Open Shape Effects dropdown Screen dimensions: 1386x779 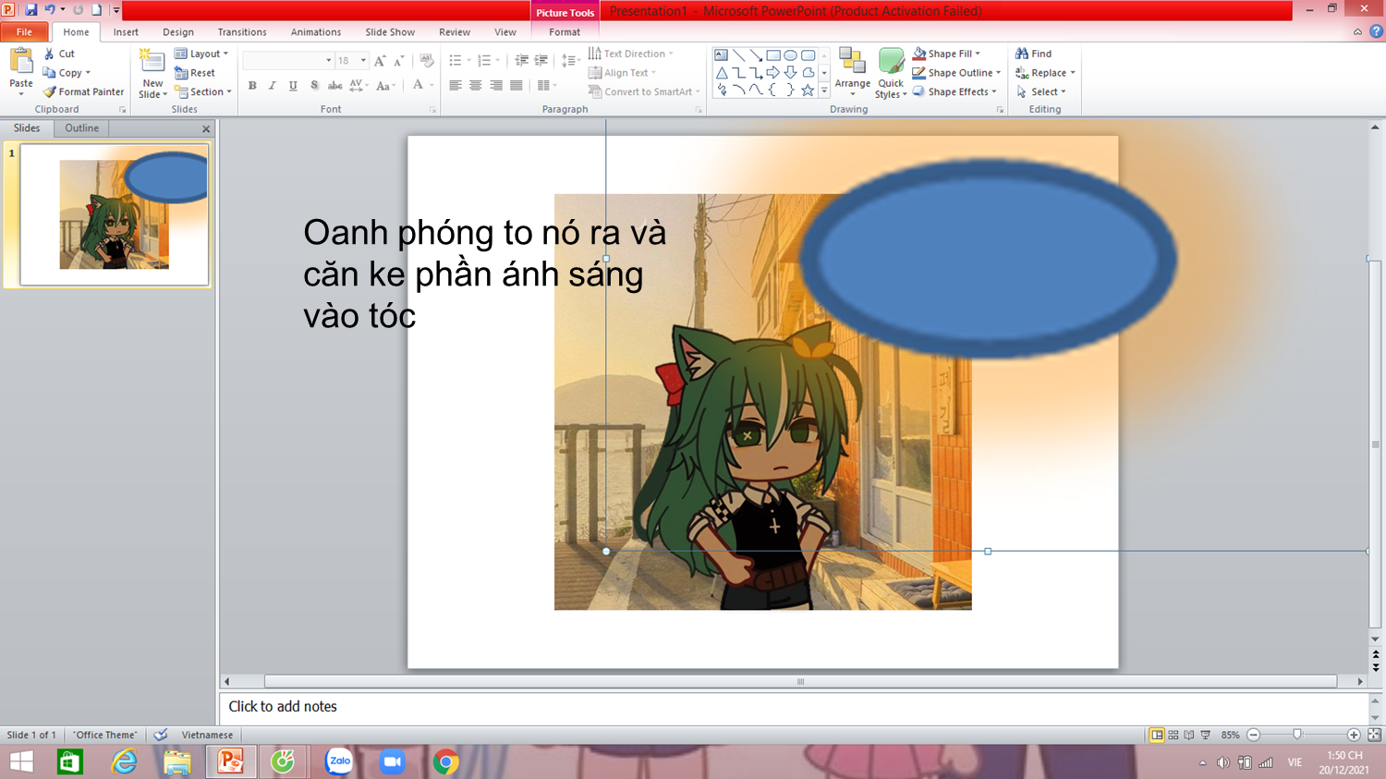[x=954, y=92]
